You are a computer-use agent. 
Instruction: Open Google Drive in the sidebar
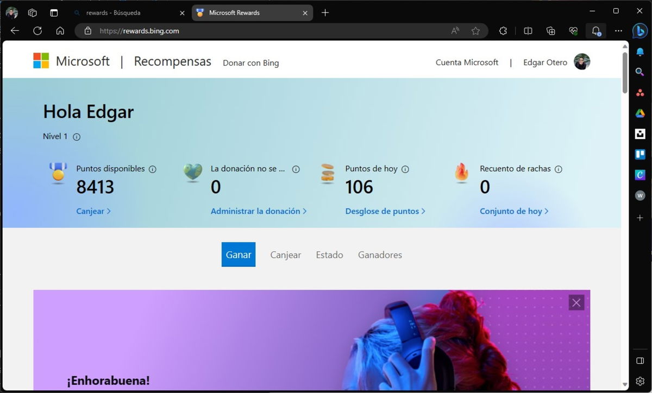640,113
